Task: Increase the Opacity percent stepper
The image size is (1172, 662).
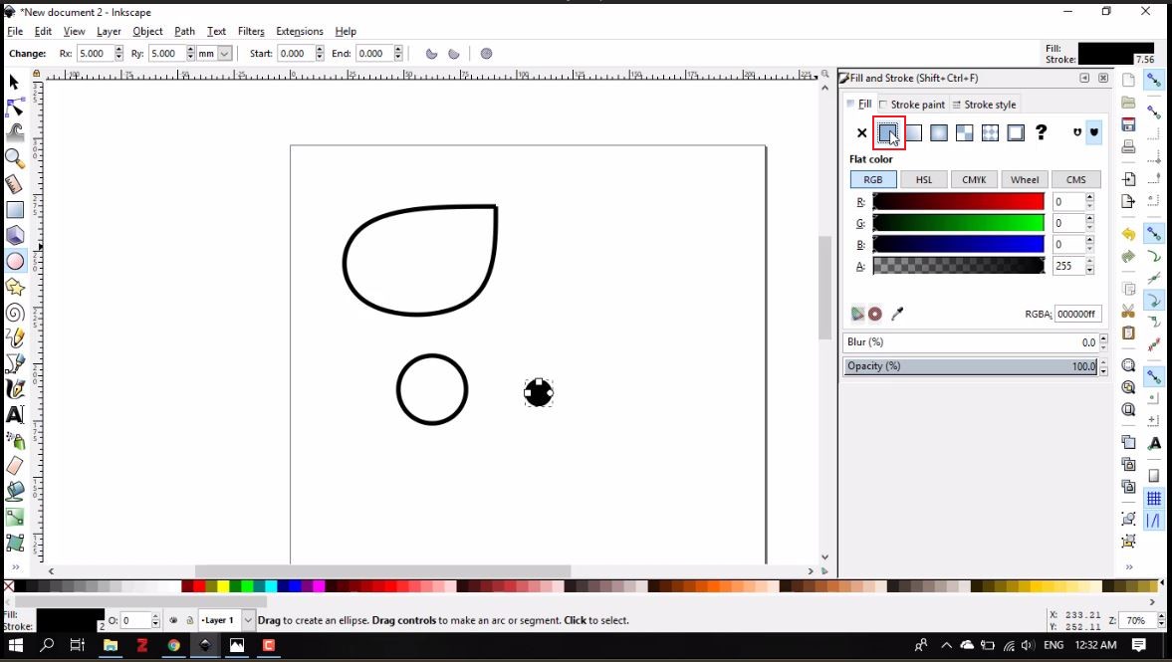Action: point(1103,362)
